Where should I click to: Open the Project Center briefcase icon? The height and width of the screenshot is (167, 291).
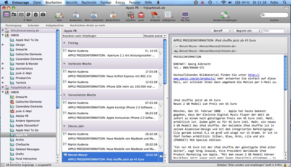43,14
